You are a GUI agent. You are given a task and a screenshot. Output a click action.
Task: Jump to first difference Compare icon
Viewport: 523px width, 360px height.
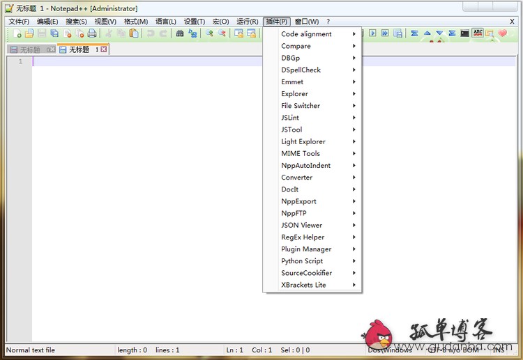coord(415,33)
